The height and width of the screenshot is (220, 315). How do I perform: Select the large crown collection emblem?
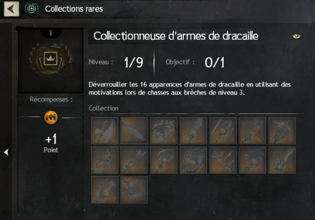50,60
